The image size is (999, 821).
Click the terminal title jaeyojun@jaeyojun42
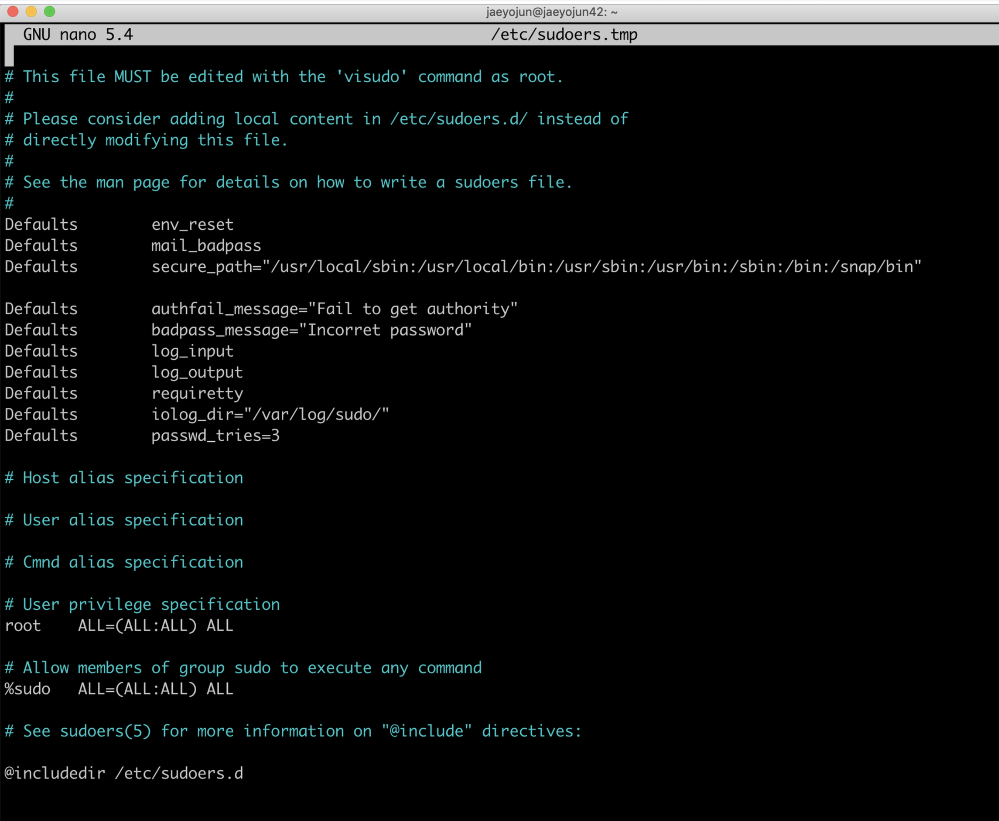pyautogui.click(x=551, y=12)
